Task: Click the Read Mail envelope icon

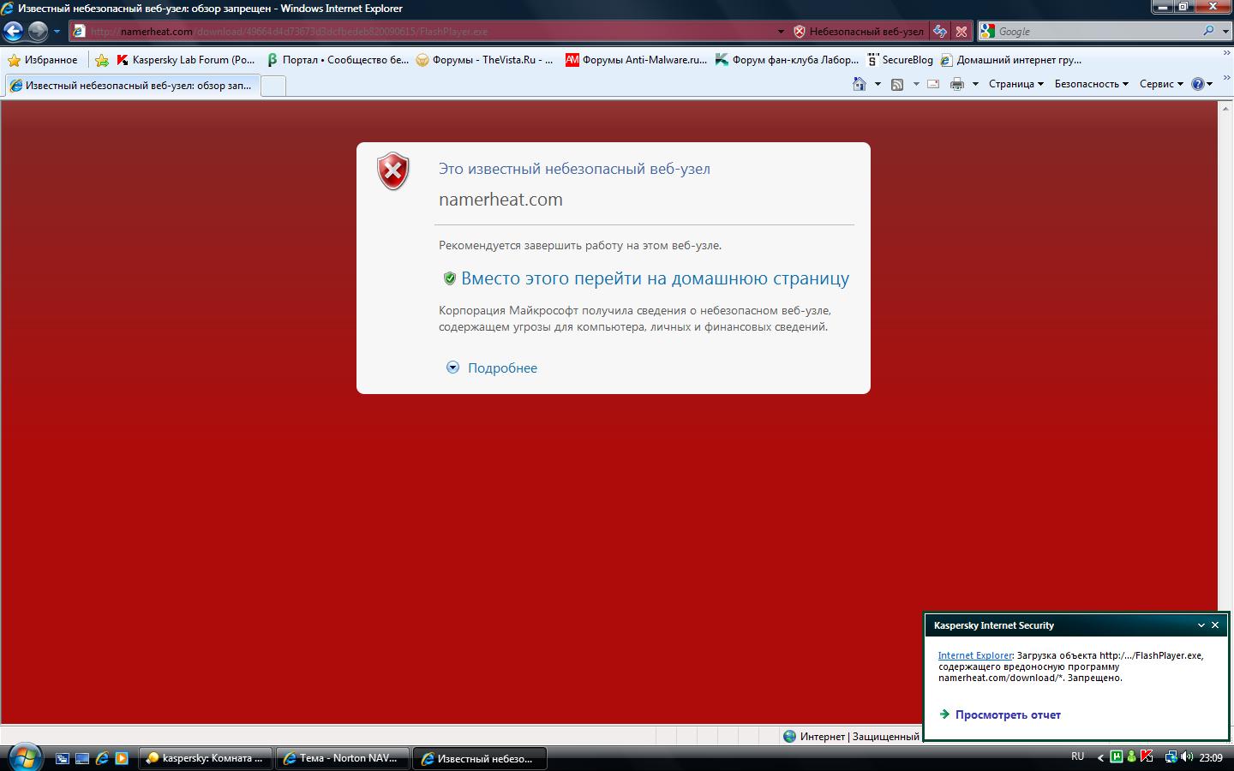Action: point(933,84)
